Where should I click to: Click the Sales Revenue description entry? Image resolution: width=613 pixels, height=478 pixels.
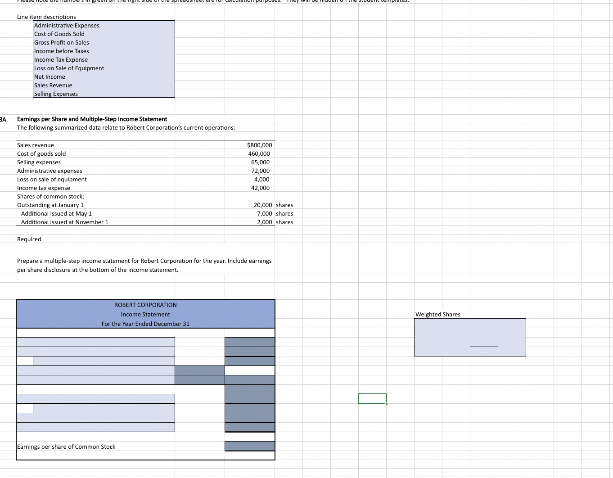53,85
